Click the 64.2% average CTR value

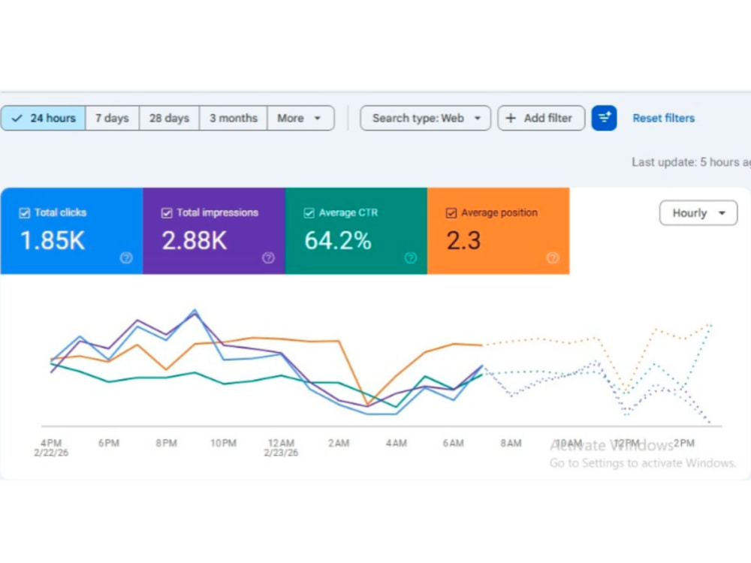(x=338, y=240)
